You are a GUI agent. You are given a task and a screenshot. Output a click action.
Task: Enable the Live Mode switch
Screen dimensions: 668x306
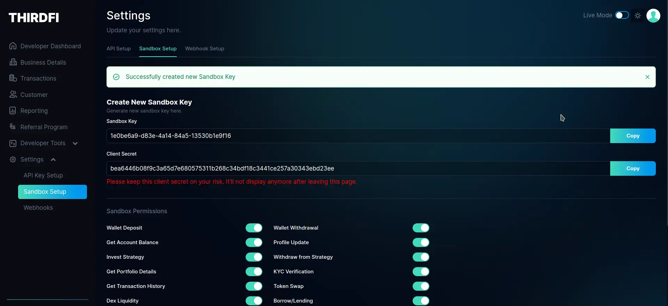click(x=622, y=15)
